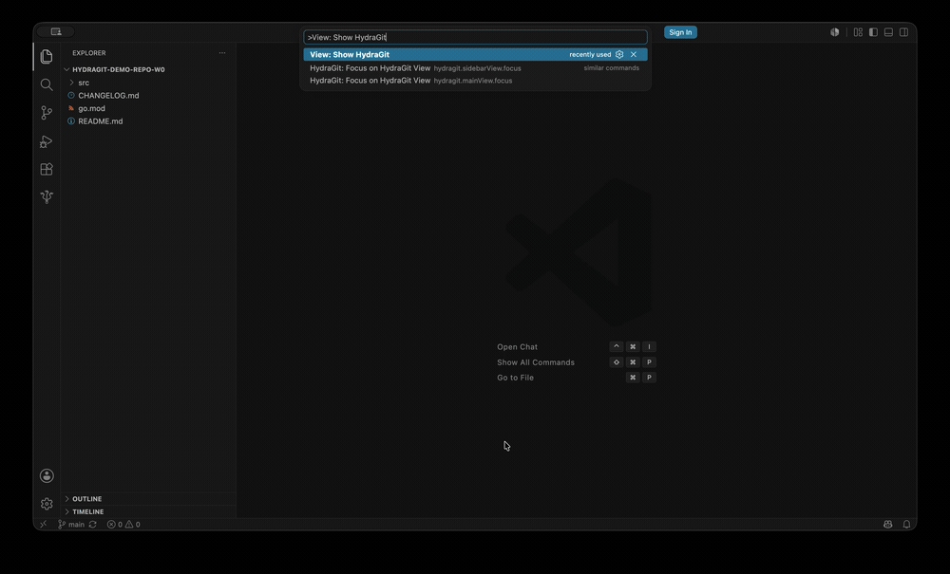Configure keybinding gear for Show HydraGit

619,54
